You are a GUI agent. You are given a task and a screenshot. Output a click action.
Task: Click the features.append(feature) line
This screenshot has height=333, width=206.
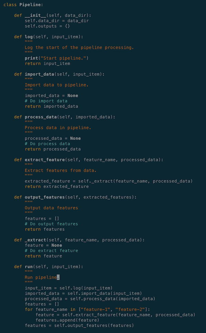click(x=67, y=320)
